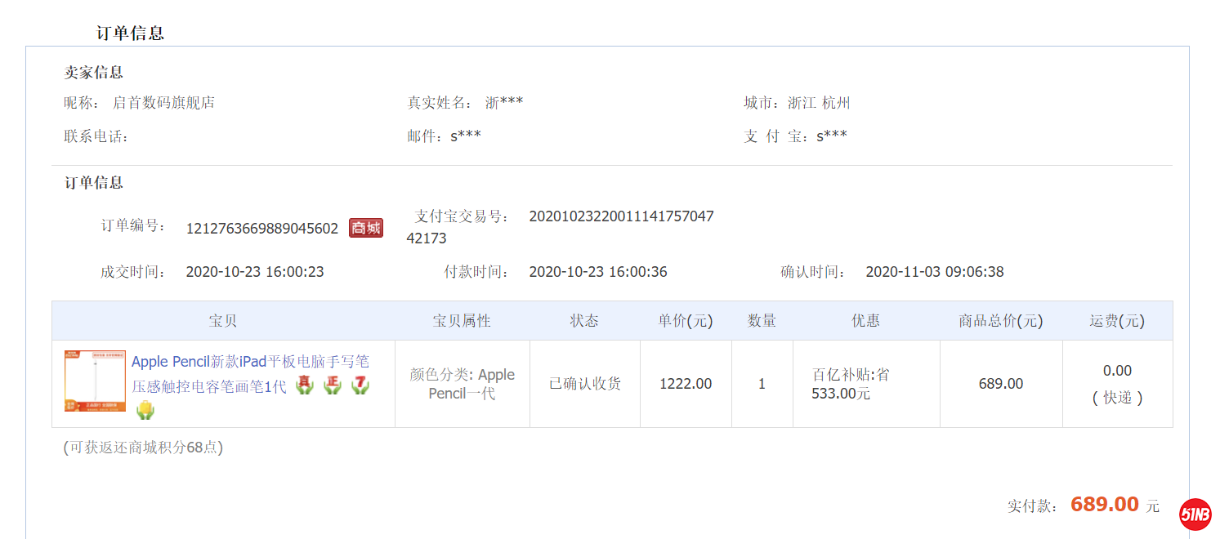Select the order number 1212763669889045602
The width and height of the screenshot is (1220, 539).
click(x=261, y=228)
